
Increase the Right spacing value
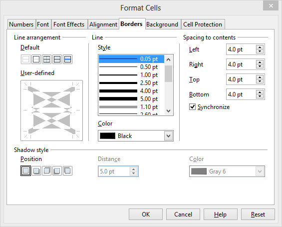point(260,62)
